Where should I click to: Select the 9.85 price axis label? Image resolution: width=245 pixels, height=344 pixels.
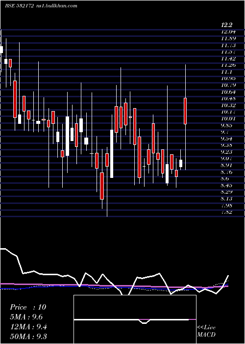[x=227, y=125]
